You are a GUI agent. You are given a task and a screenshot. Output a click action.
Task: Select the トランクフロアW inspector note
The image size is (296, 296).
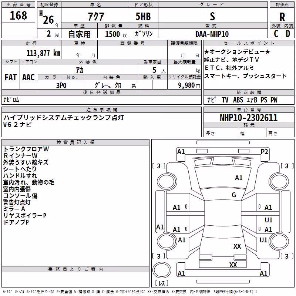pos(26,149)
